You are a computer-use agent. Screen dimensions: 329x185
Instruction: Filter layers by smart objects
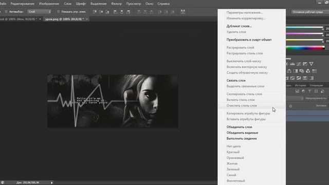(322, 91)
